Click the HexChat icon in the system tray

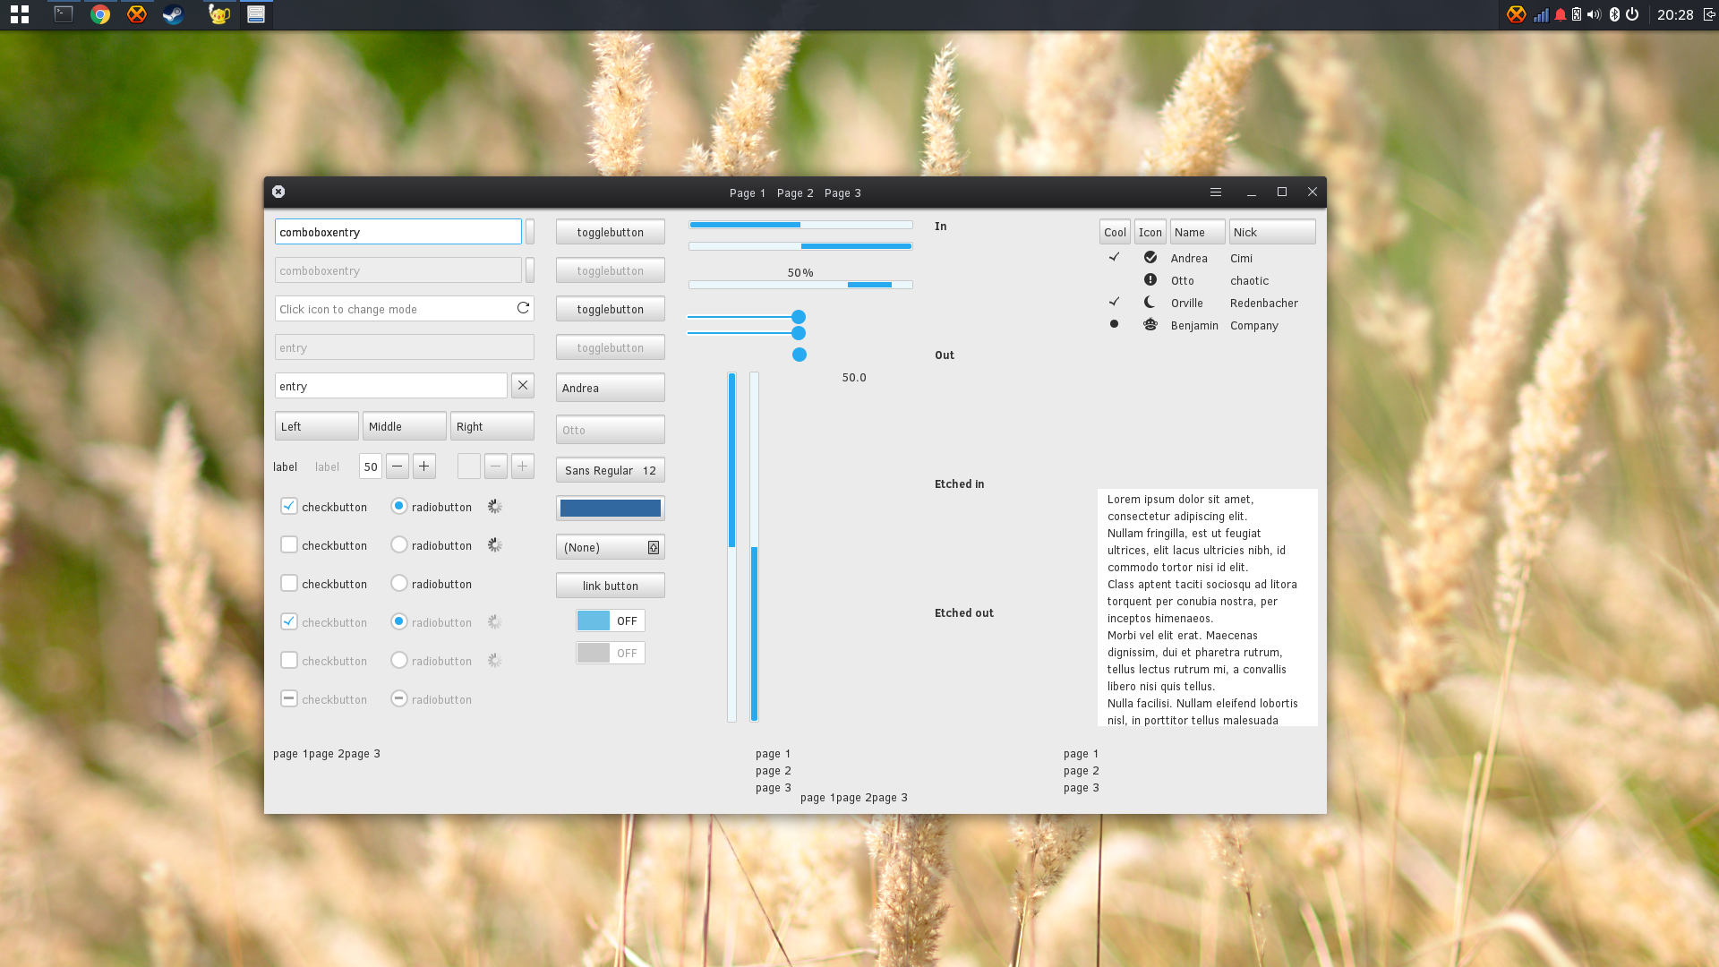click(x=1516, y=14)
